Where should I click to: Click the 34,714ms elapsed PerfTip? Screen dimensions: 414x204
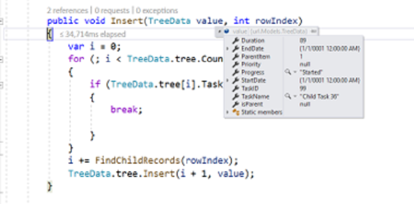(93, 34)
